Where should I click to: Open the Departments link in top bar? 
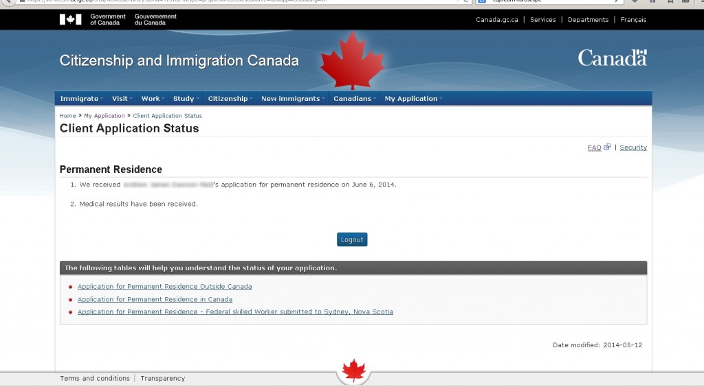(588, 20)
